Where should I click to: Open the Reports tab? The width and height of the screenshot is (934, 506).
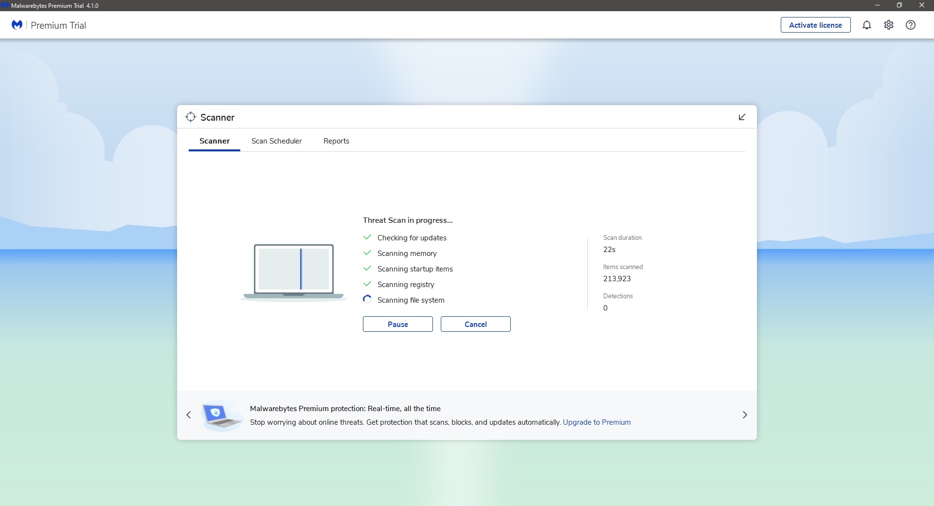coord(336,141)
